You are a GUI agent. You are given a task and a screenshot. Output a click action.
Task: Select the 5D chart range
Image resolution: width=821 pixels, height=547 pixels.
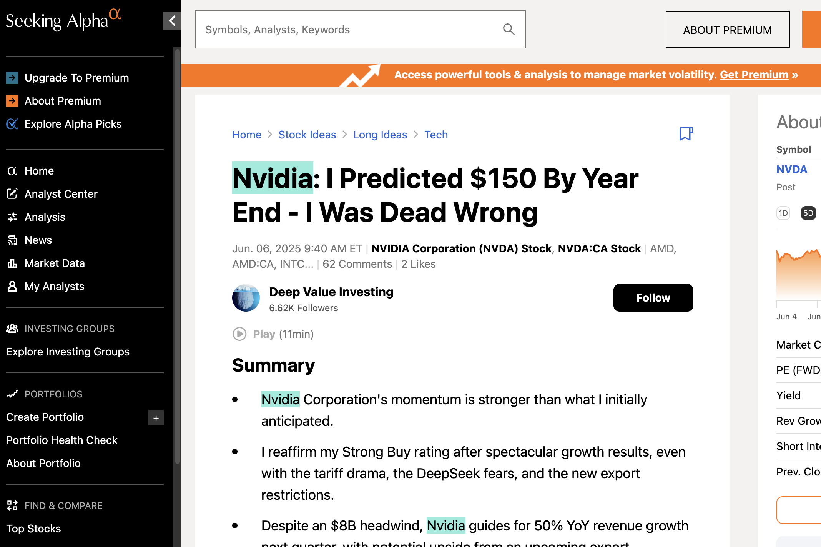[x=808, y=213]
